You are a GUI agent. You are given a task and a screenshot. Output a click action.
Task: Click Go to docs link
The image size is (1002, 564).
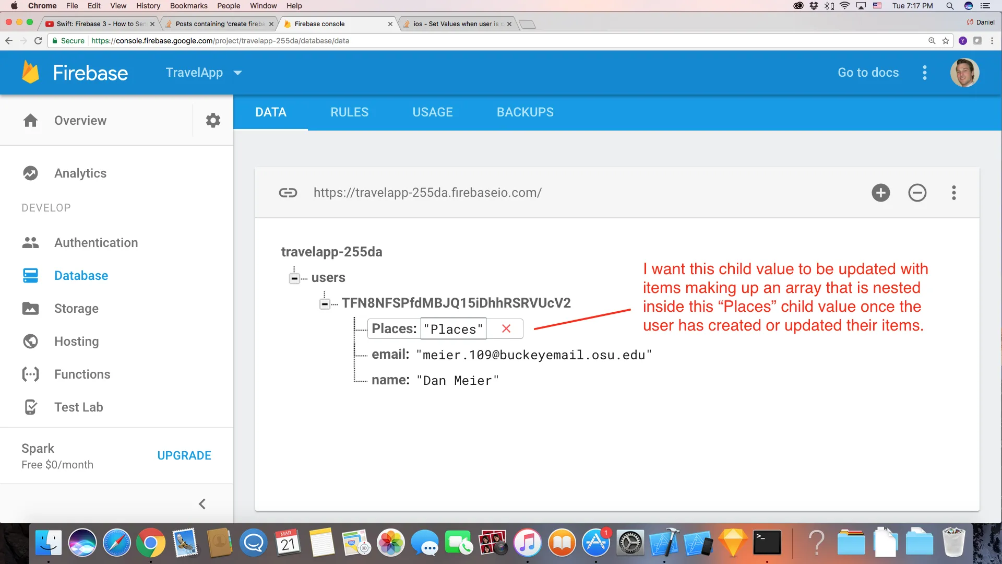[x=868, y=73]
